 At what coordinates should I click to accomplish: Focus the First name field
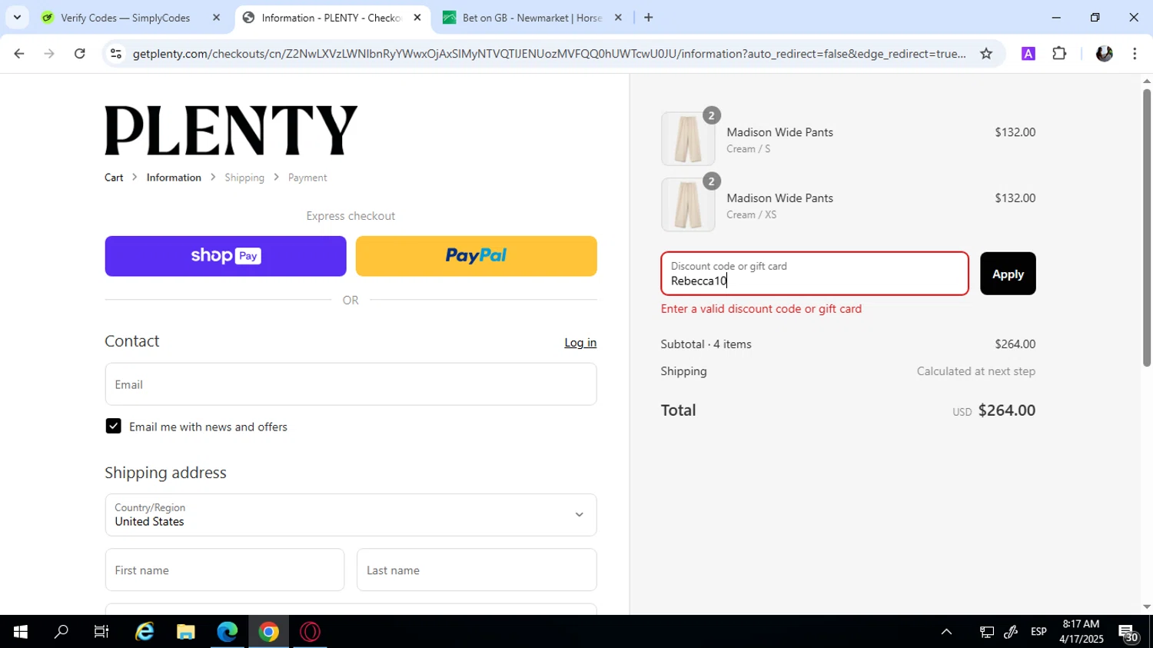click(x=224, y=570)
